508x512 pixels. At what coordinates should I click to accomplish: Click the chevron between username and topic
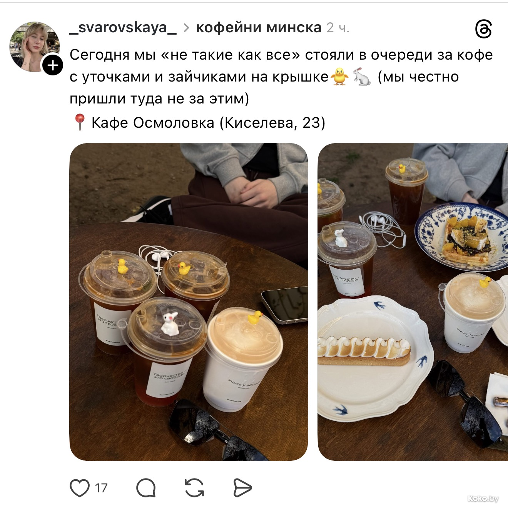tap(186, 28)
